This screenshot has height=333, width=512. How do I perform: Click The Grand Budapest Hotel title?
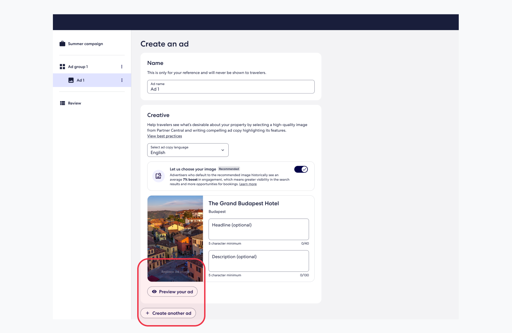point(244,203)
